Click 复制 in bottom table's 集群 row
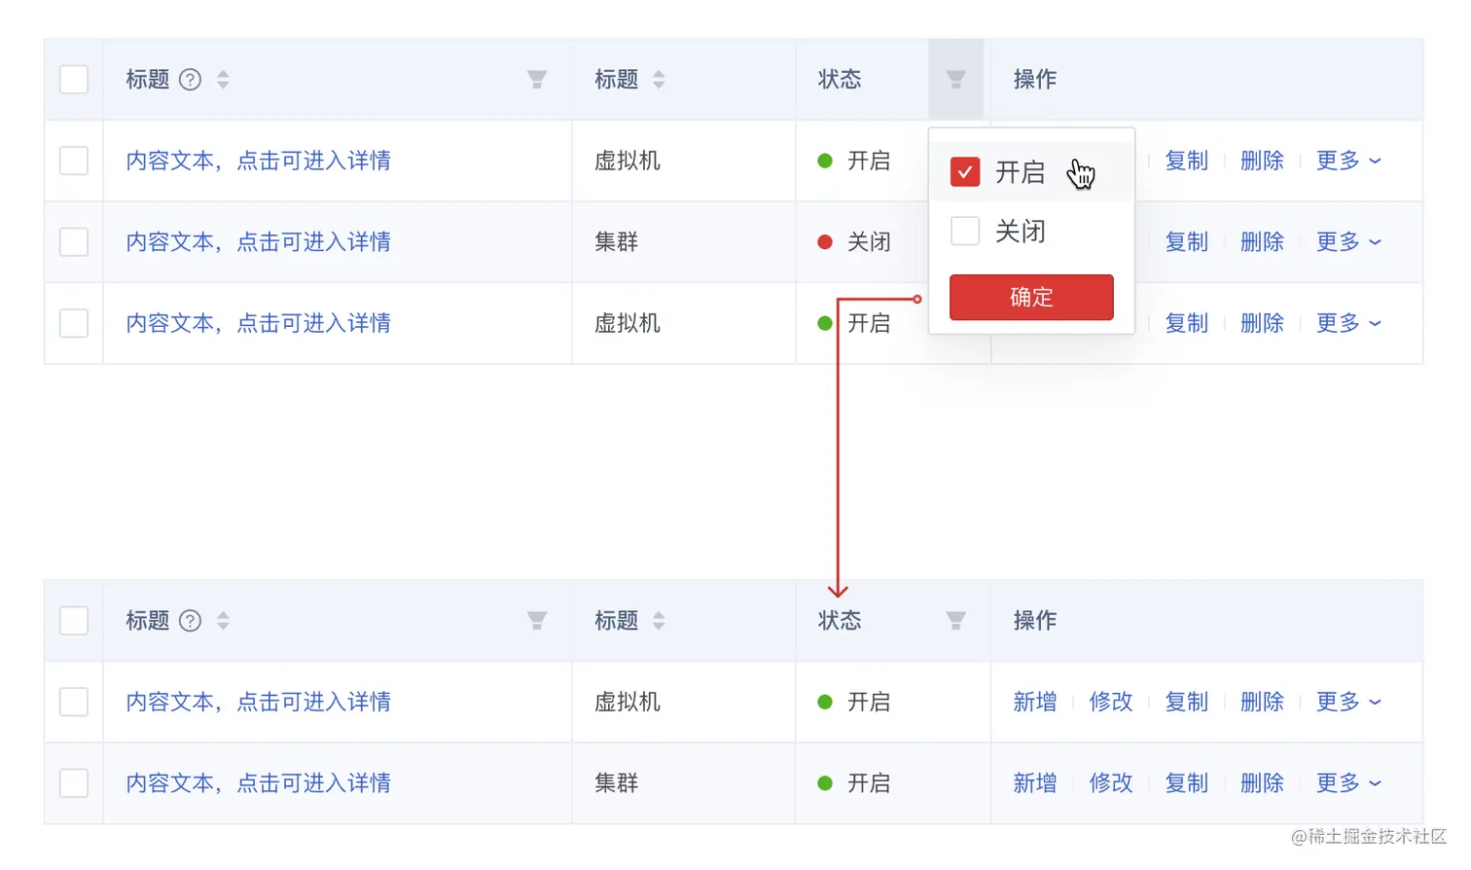1471x870 pixels. [1187, 783]
